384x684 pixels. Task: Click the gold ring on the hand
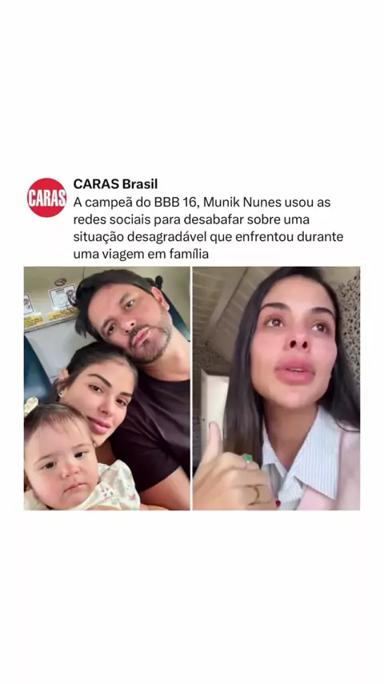pos(255,494)
